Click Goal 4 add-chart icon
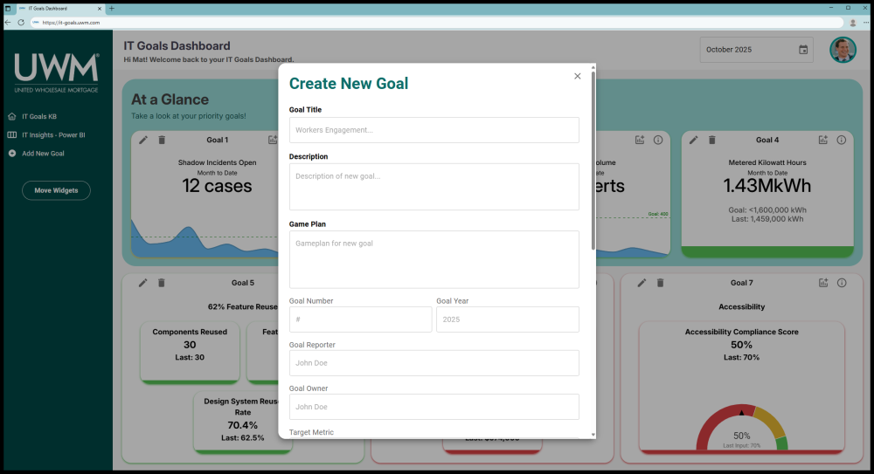The height and width of the screenshot is (474, 874). click(823, 140)
